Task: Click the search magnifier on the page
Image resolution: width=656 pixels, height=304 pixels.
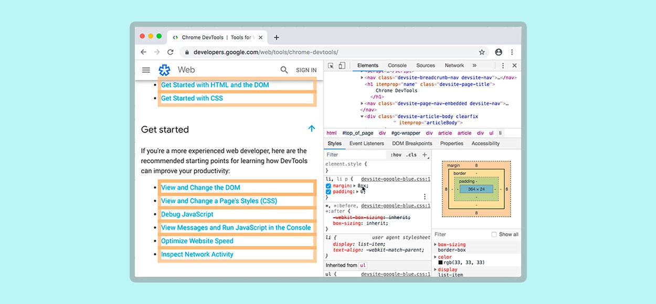Action: (284, 70)
